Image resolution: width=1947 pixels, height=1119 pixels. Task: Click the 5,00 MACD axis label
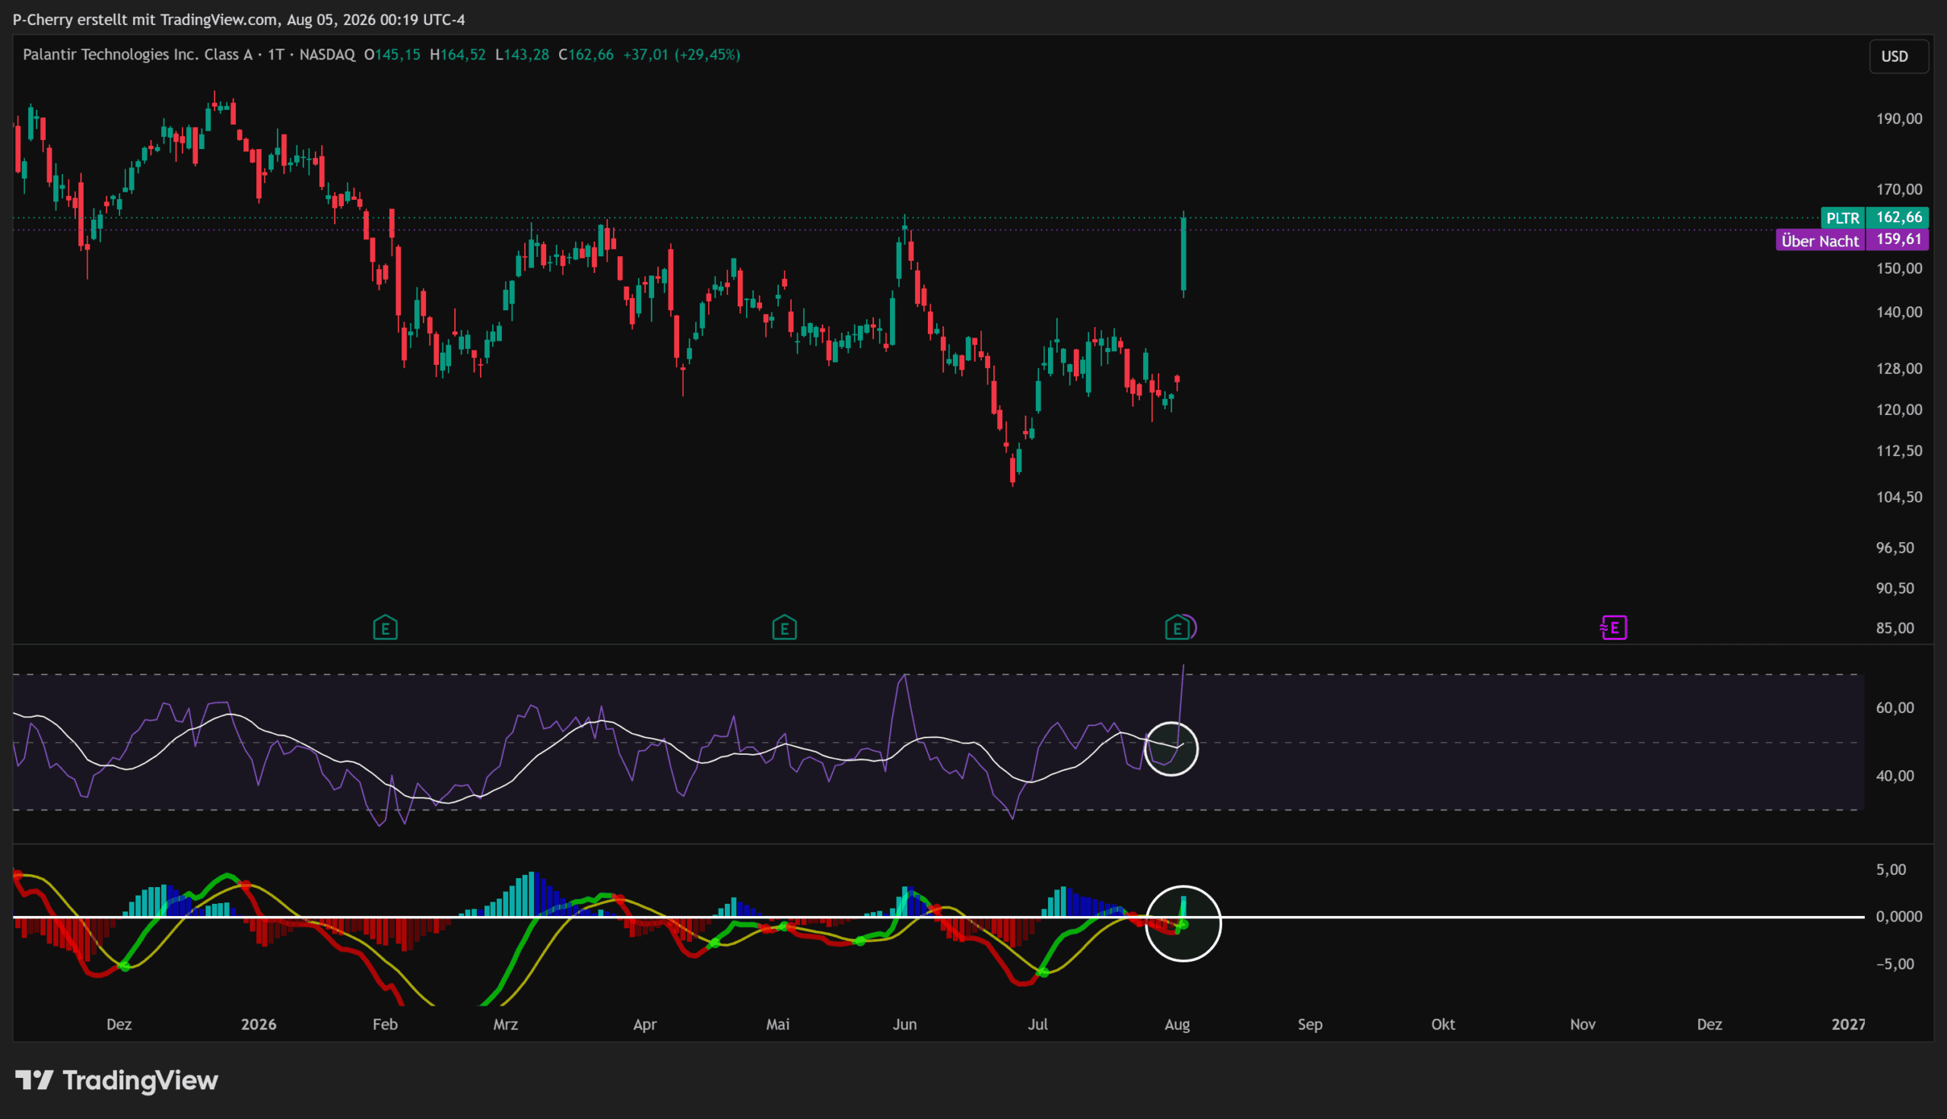tap(1891, 870)
